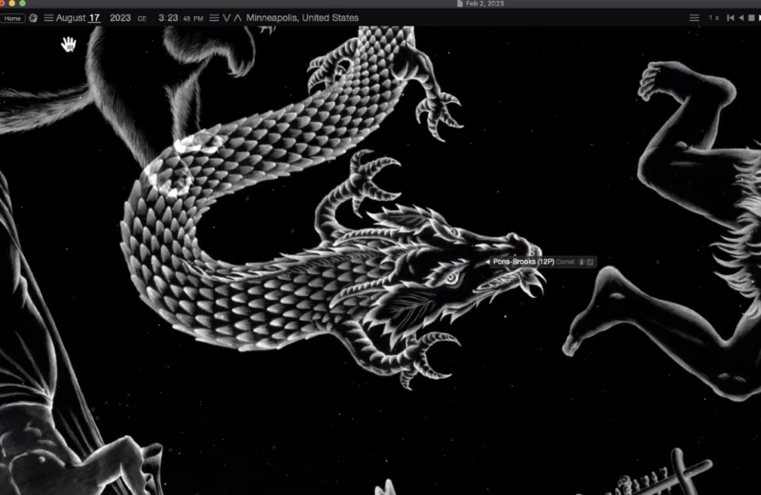
Task: Select the month field August
Action: tap(70, 18)
